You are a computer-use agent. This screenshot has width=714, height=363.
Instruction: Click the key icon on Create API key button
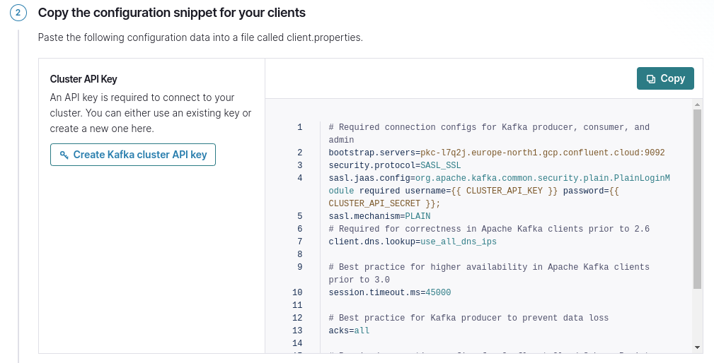pyautogui.click(x=64, y=155)
